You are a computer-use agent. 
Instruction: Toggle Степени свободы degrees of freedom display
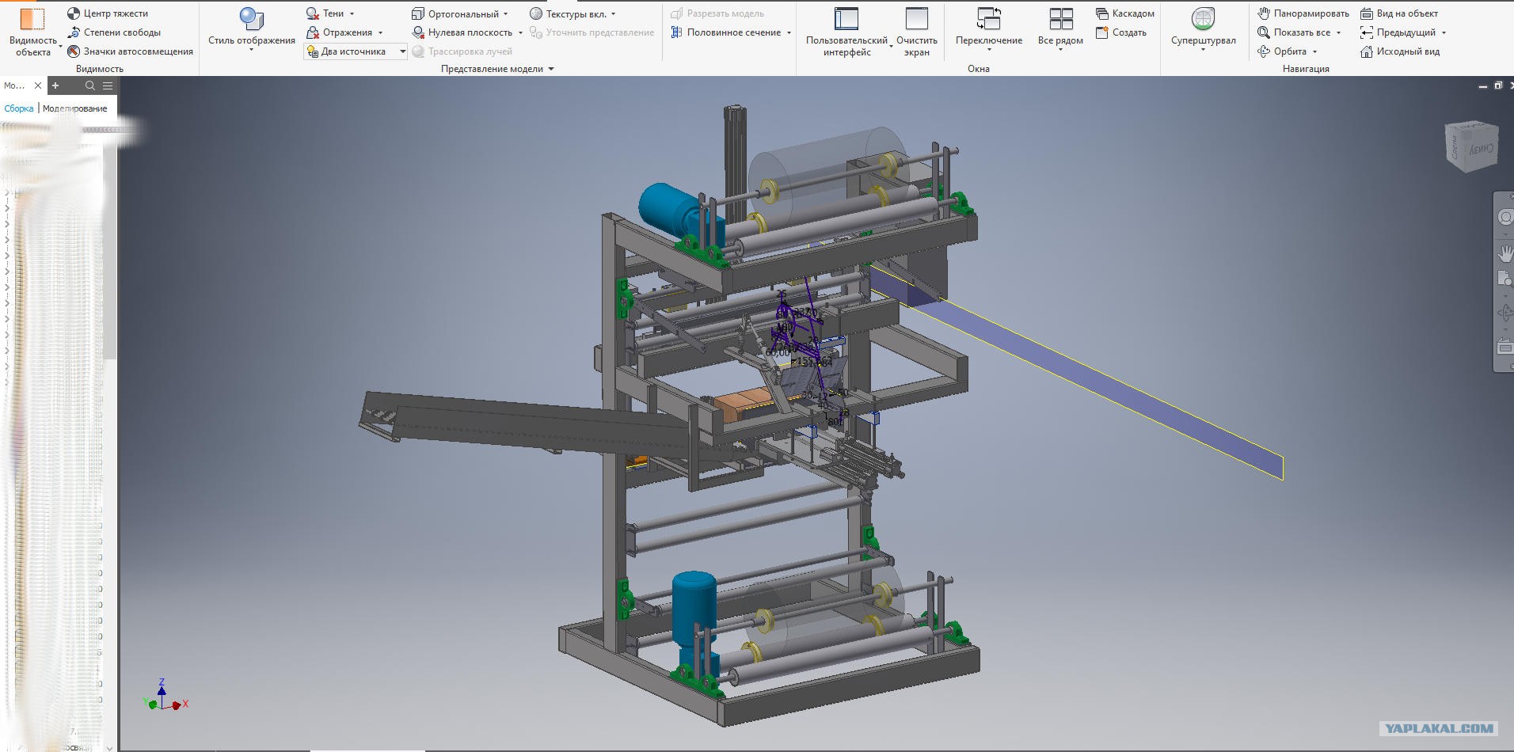click(114, 32)
